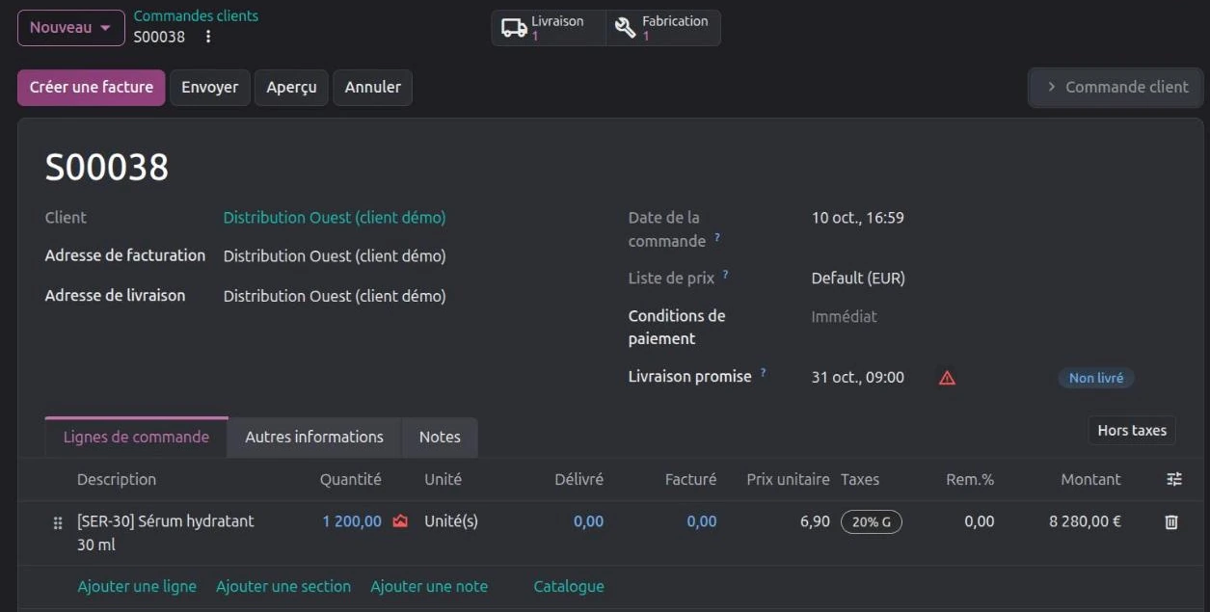The width and height of the screenshot is (1210, 612).
Task: Click the help mark next to Livraison promise
Action: click(763, 373)
